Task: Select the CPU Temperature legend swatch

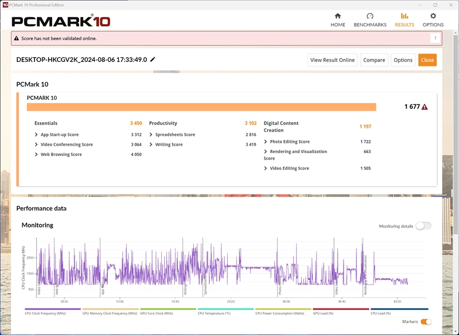Action: [x=225, y=309]
